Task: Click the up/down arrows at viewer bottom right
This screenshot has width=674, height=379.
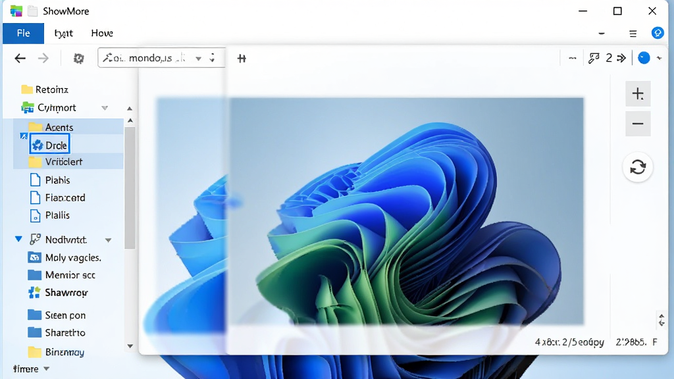Action: click(x=661, y=320)
